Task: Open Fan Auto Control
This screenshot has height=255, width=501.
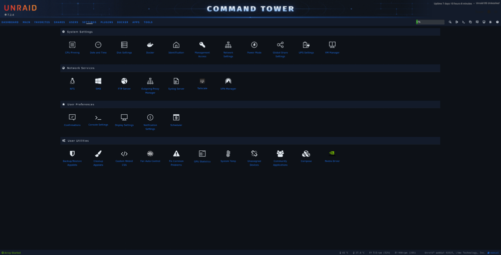Action: (150, 156)
